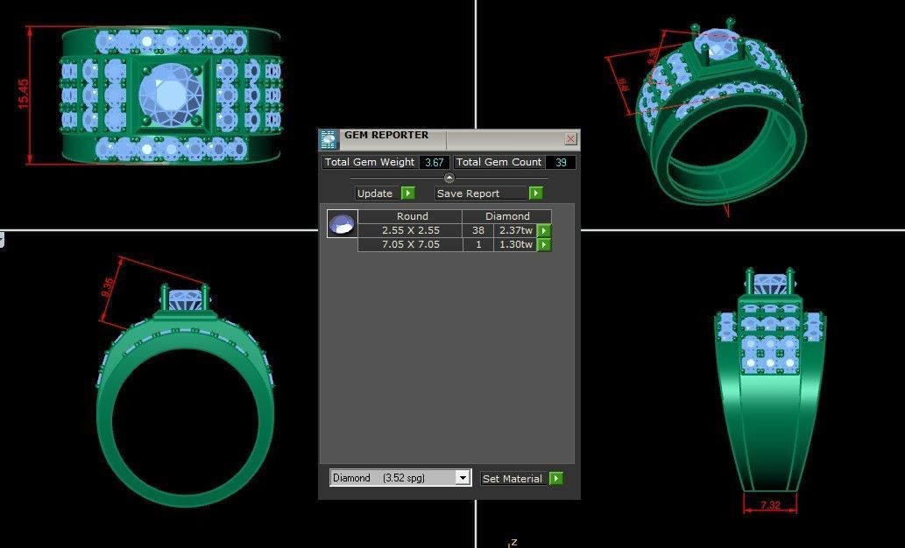Click the Save Report button label

click(468, 193)
